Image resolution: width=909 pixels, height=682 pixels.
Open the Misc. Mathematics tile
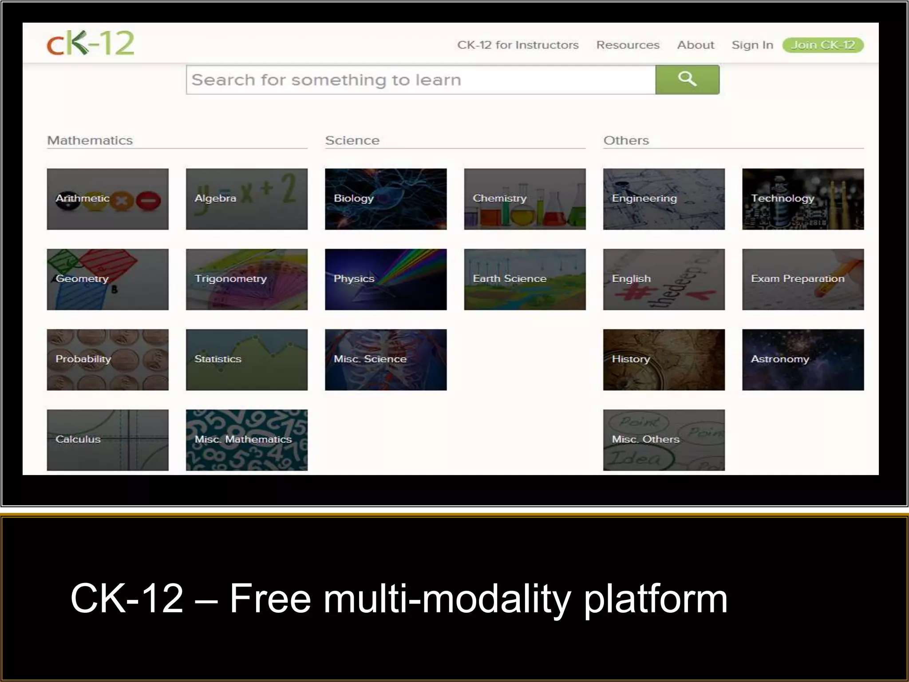[247, 440]
